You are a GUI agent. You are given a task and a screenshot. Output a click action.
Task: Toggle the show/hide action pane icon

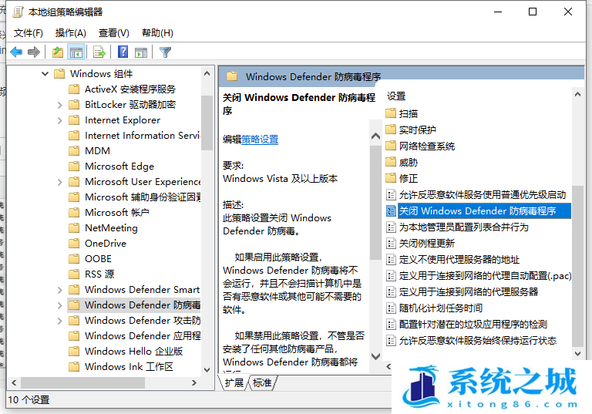141,52
